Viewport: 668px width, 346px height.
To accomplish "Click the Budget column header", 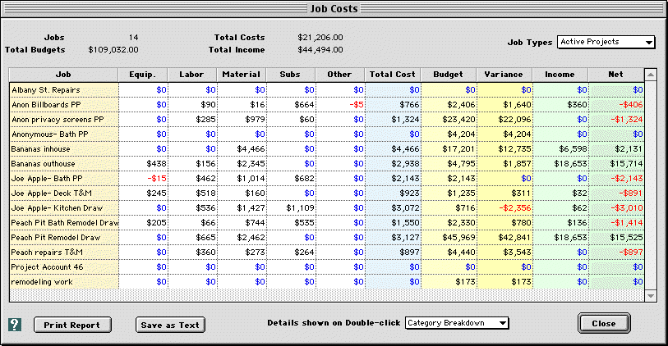I will click(448, 75).
